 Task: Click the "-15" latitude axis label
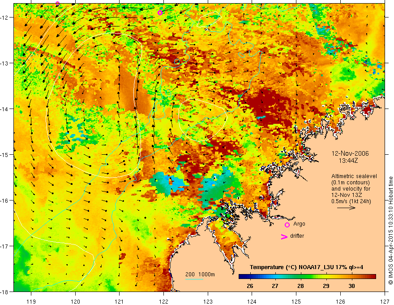[5, 154]
